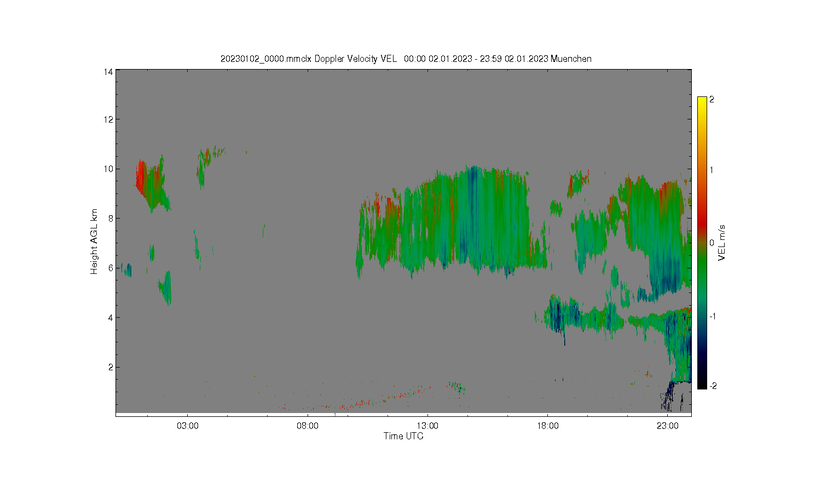The width and height of the screenshot is (821, 493).
Task: Click the 'VEL m/s' colorbar label
Action: 722,243
